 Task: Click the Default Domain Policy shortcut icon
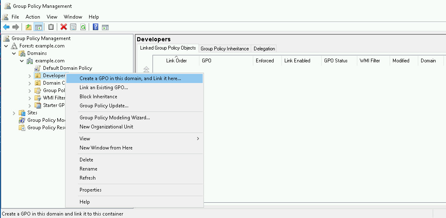pyautogui.click(x=38, y=68)
